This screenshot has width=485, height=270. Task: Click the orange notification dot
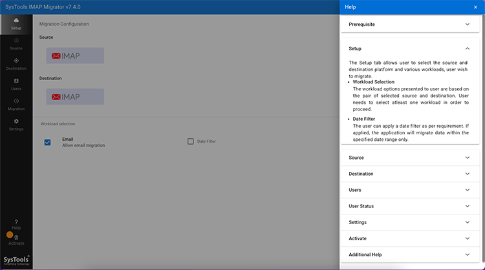tap(10, 234)
